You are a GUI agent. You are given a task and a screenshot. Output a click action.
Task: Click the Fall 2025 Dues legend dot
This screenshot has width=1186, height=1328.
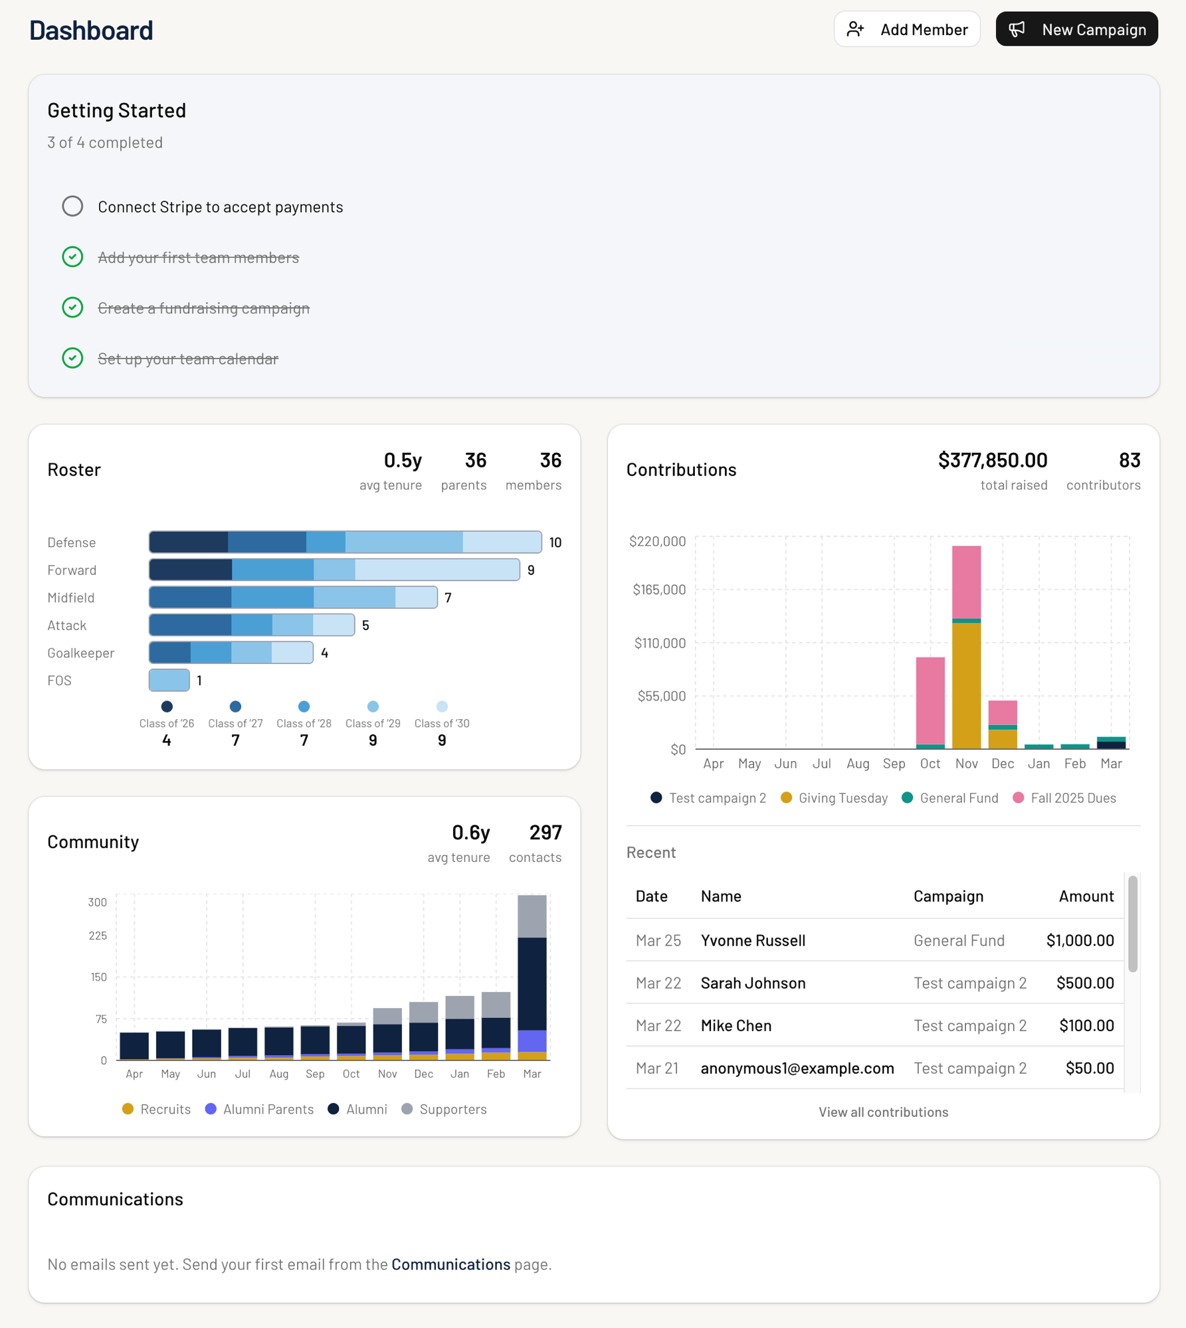[1018, 798]
